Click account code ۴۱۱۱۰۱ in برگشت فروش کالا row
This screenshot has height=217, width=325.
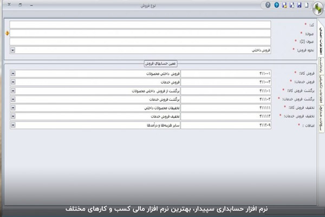[226, 91]
